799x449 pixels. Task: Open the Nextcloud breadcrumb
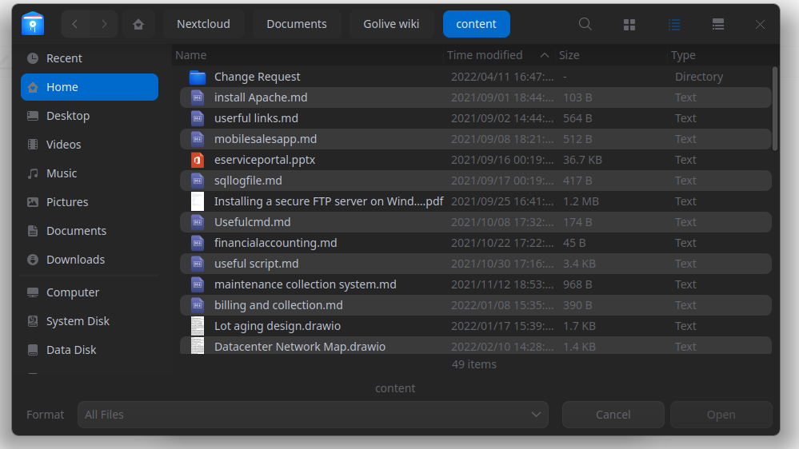tap(203, 24)
